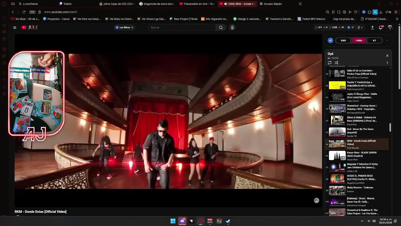401x226 pixels.
Task: Open Steam from the taskbar
Action: tap(228, 221)
